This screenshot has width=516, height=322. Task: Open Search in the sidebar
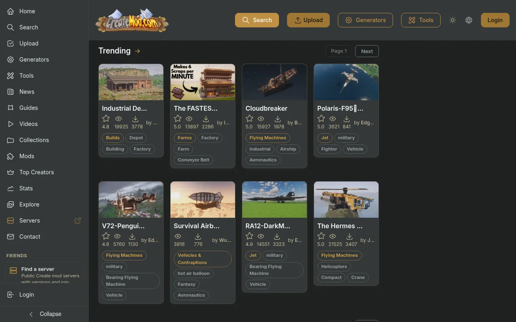point(44,27)
